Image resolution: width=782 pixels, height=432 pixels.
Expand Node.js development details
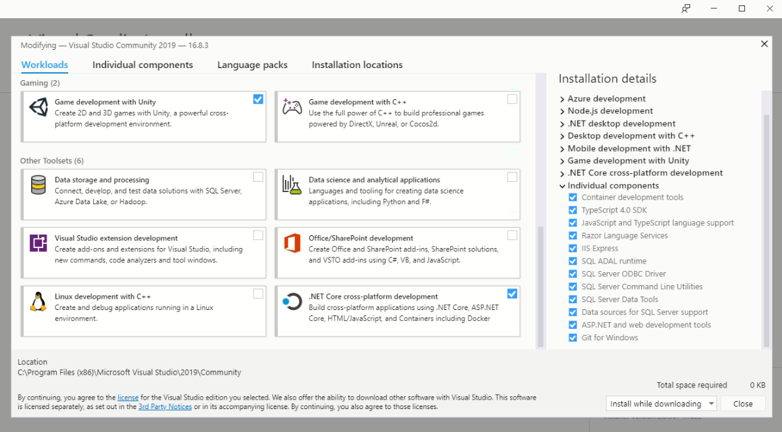(562, 111)
